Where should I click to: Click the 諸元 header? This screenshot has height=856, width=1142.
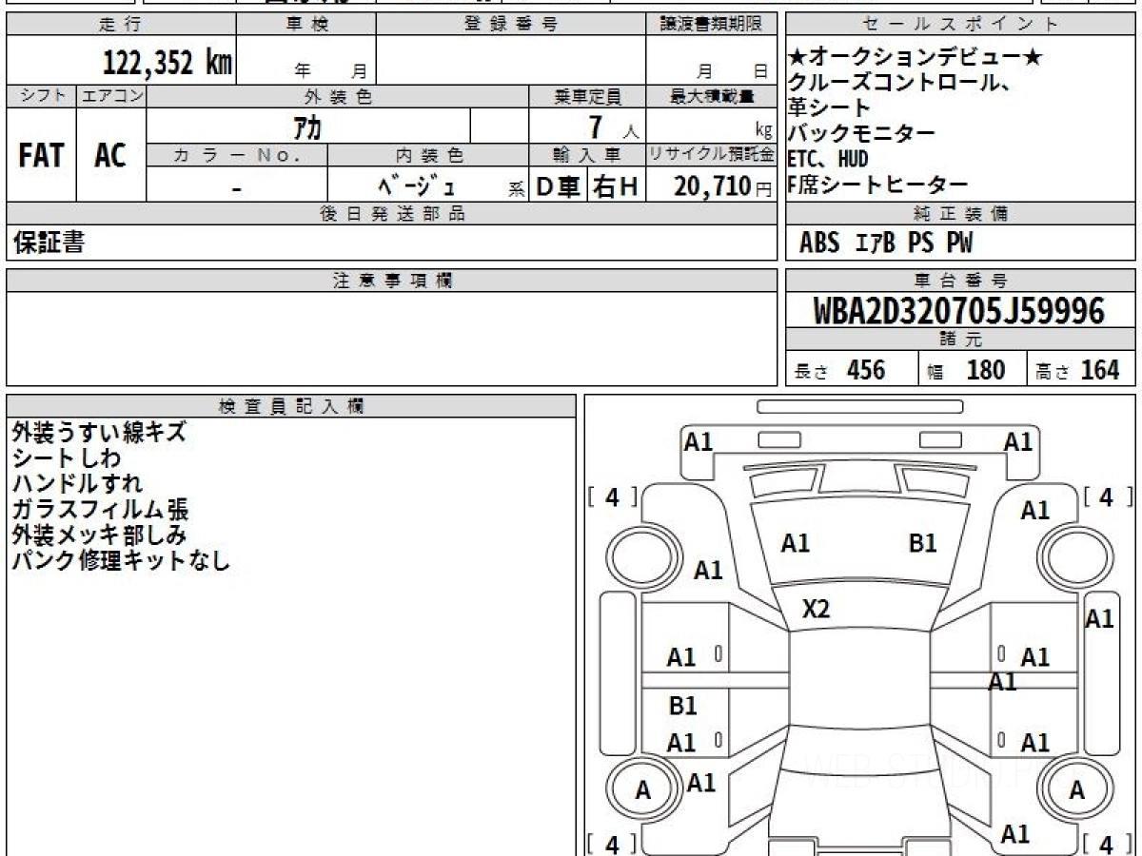click(x=961, y=340)
